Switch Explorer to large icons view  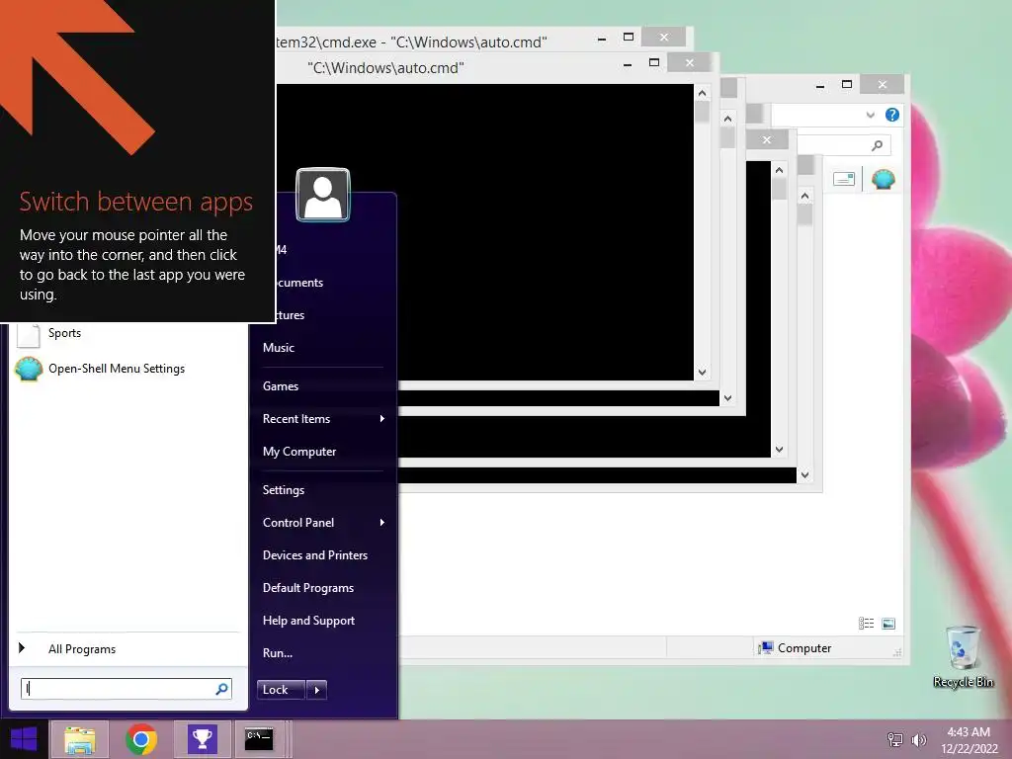coord(888,624)
